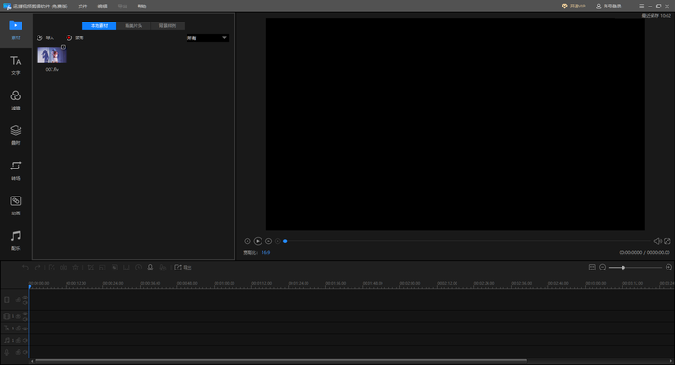
Task: Open the 配乐 music panel in sidebar
Action: tap(16, 241)
